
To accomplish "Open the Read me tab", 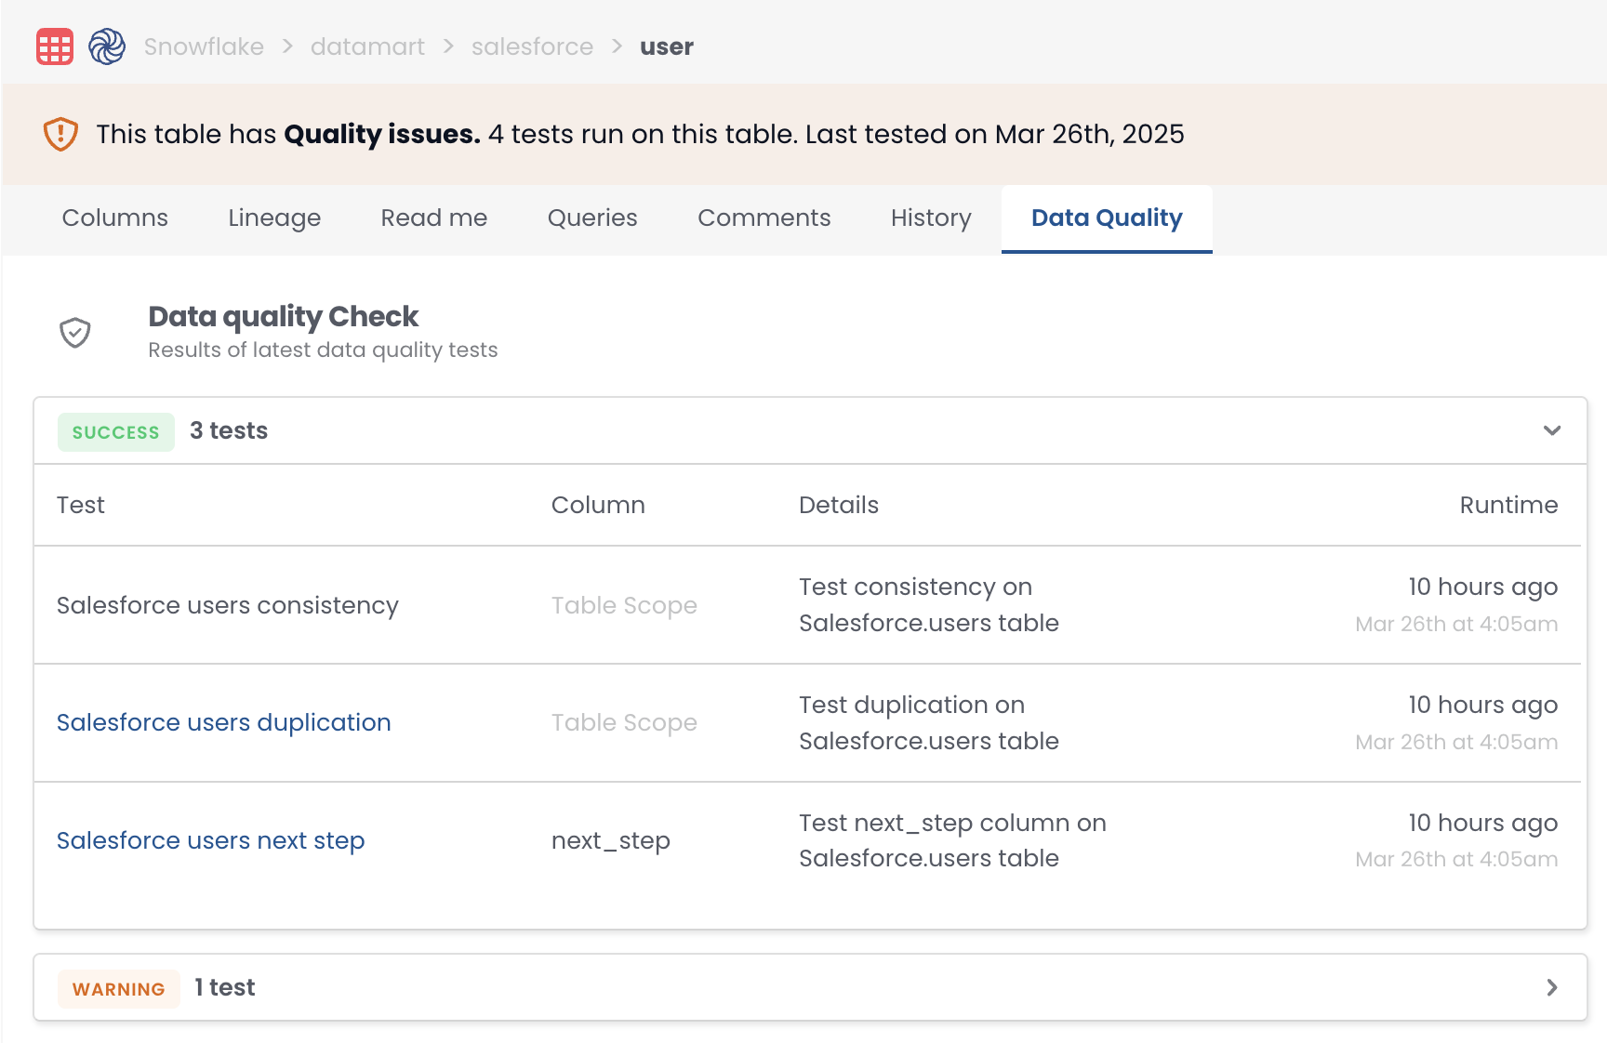I will click(434, 218).
